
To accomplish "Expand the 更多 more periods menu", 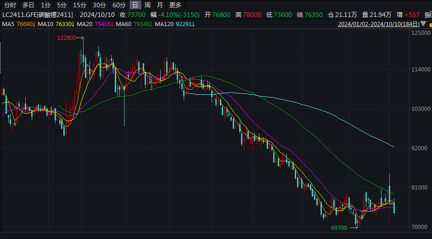I will (175, 5).
